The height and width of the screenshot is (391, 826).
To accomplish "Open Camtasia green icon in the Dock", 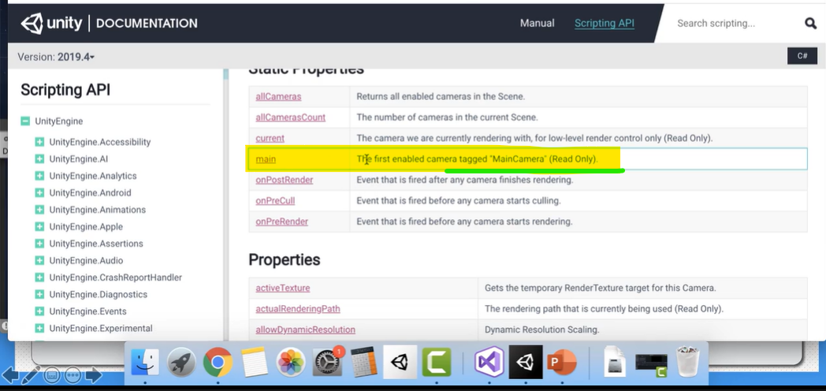I will click(x=437, y=363).
